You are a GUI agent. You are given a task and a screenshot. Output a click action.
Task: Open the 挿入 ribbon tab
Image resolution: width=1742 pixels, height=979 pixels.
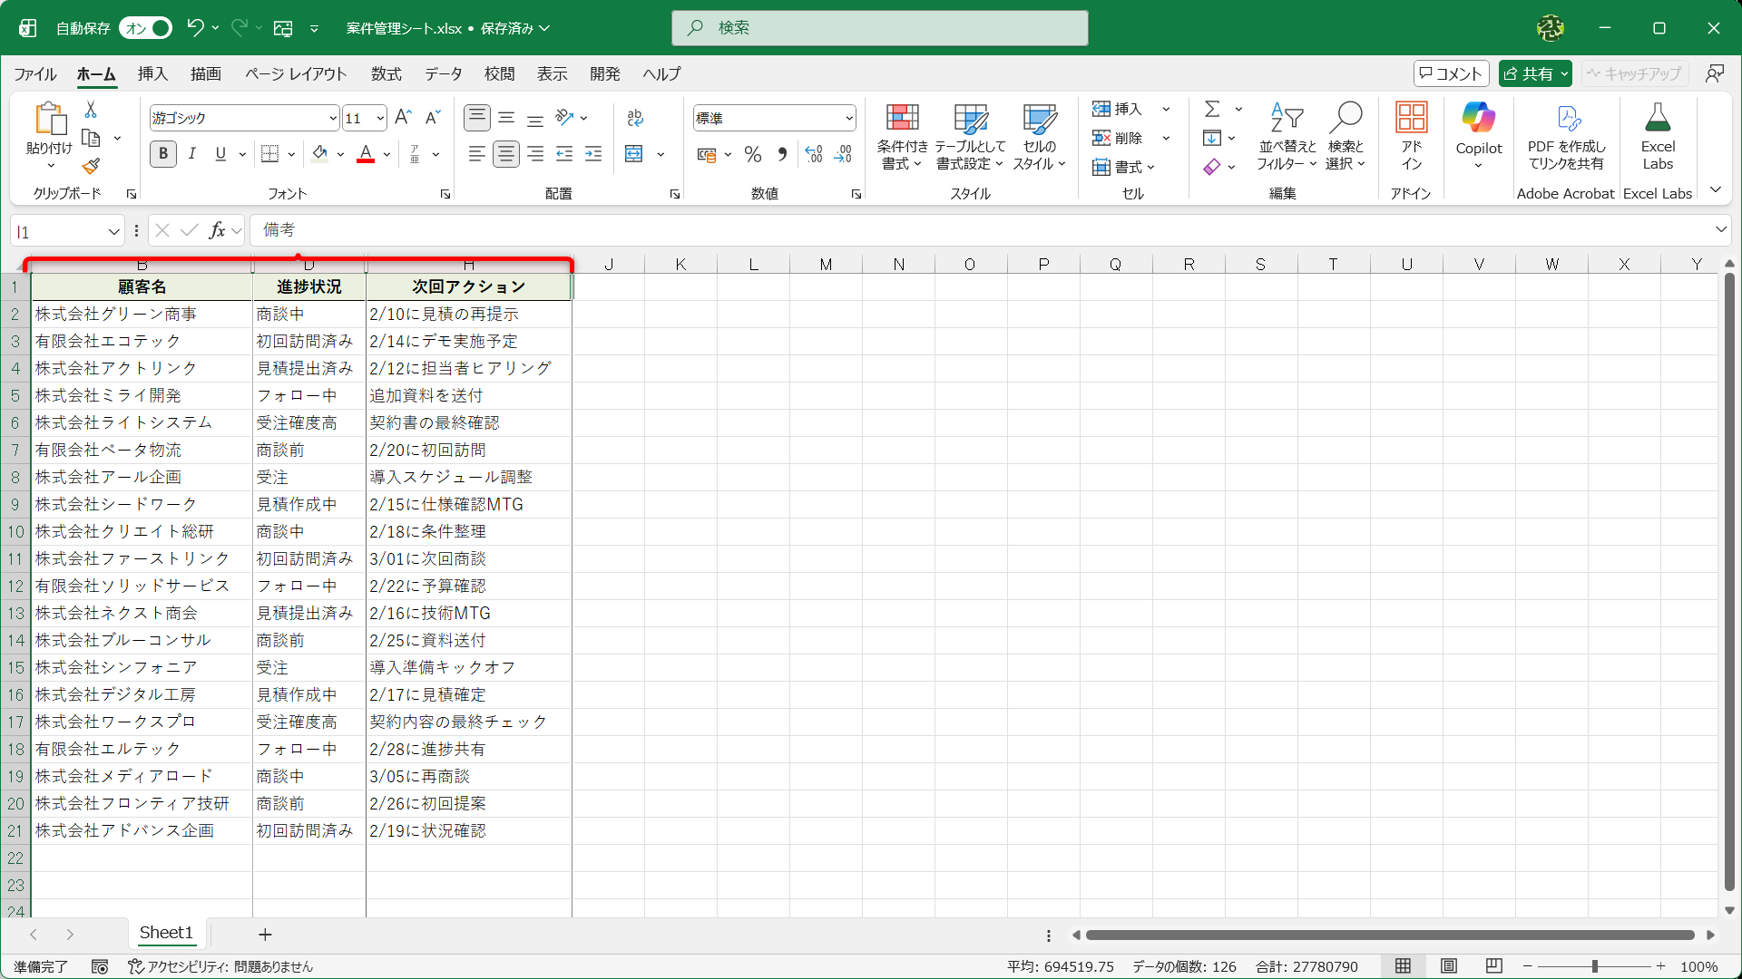point(152,74)
